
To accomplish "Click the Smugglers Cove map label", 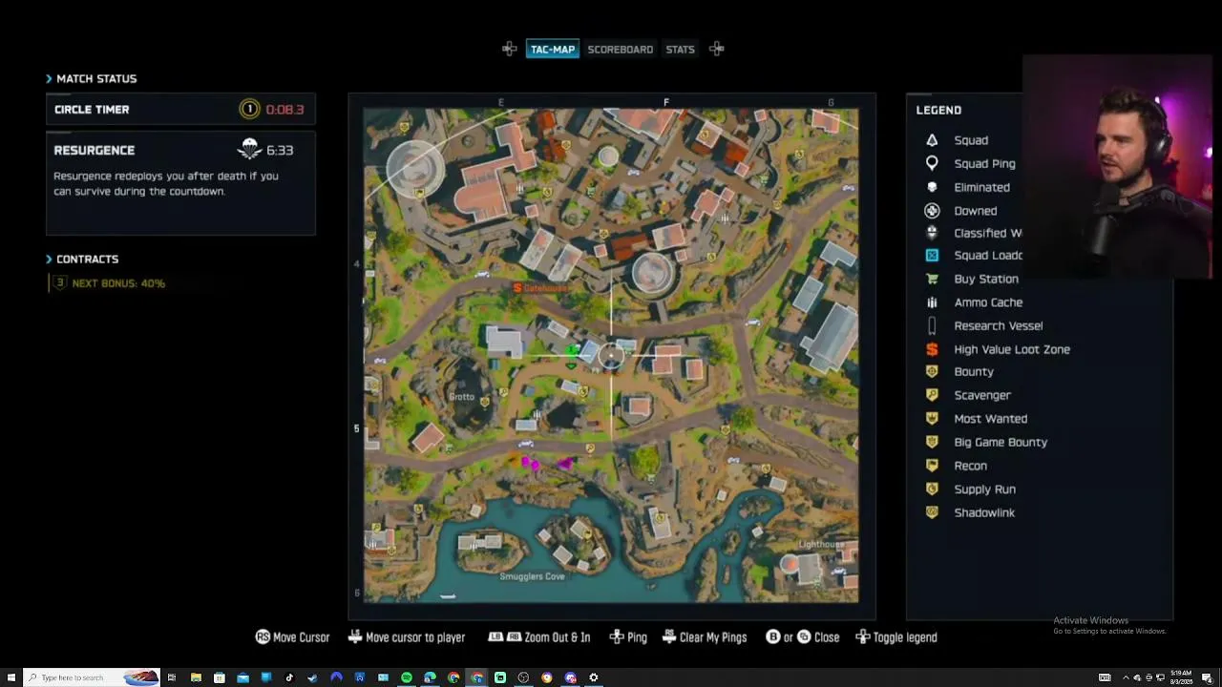I will [532, 576].
